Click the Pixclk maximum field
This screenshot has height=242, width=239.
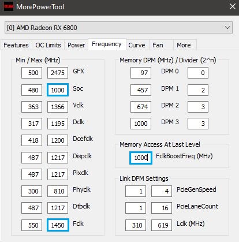58,174
